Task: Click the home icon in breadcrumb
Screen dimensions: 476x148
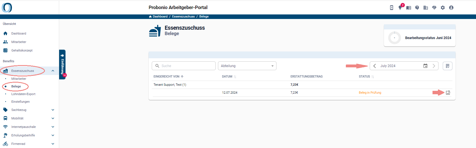Action: pos(150,17)
